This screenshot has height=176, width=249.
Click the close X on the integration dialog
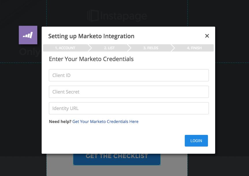(207, 36)
